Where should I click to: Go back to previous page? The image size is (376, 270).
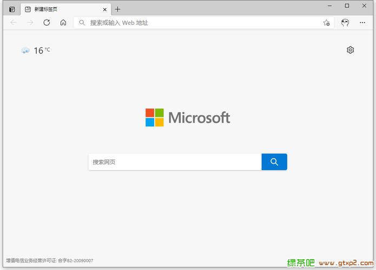coord(14,23)
